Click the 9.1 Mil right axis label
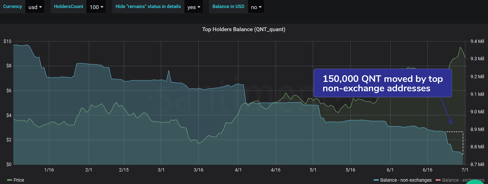Viewport: 488px width, 184px height. click(x=477, y=94)
